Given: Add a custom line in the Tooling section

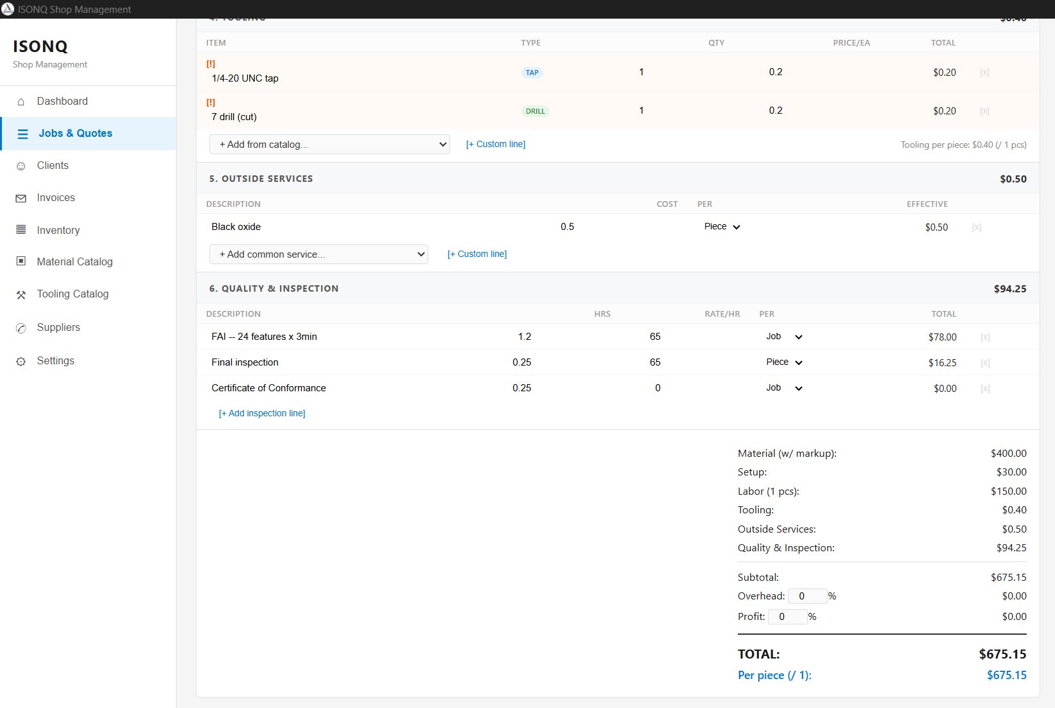Looking at the screenshot, I should pyautogui.click(x=495, y=143).
